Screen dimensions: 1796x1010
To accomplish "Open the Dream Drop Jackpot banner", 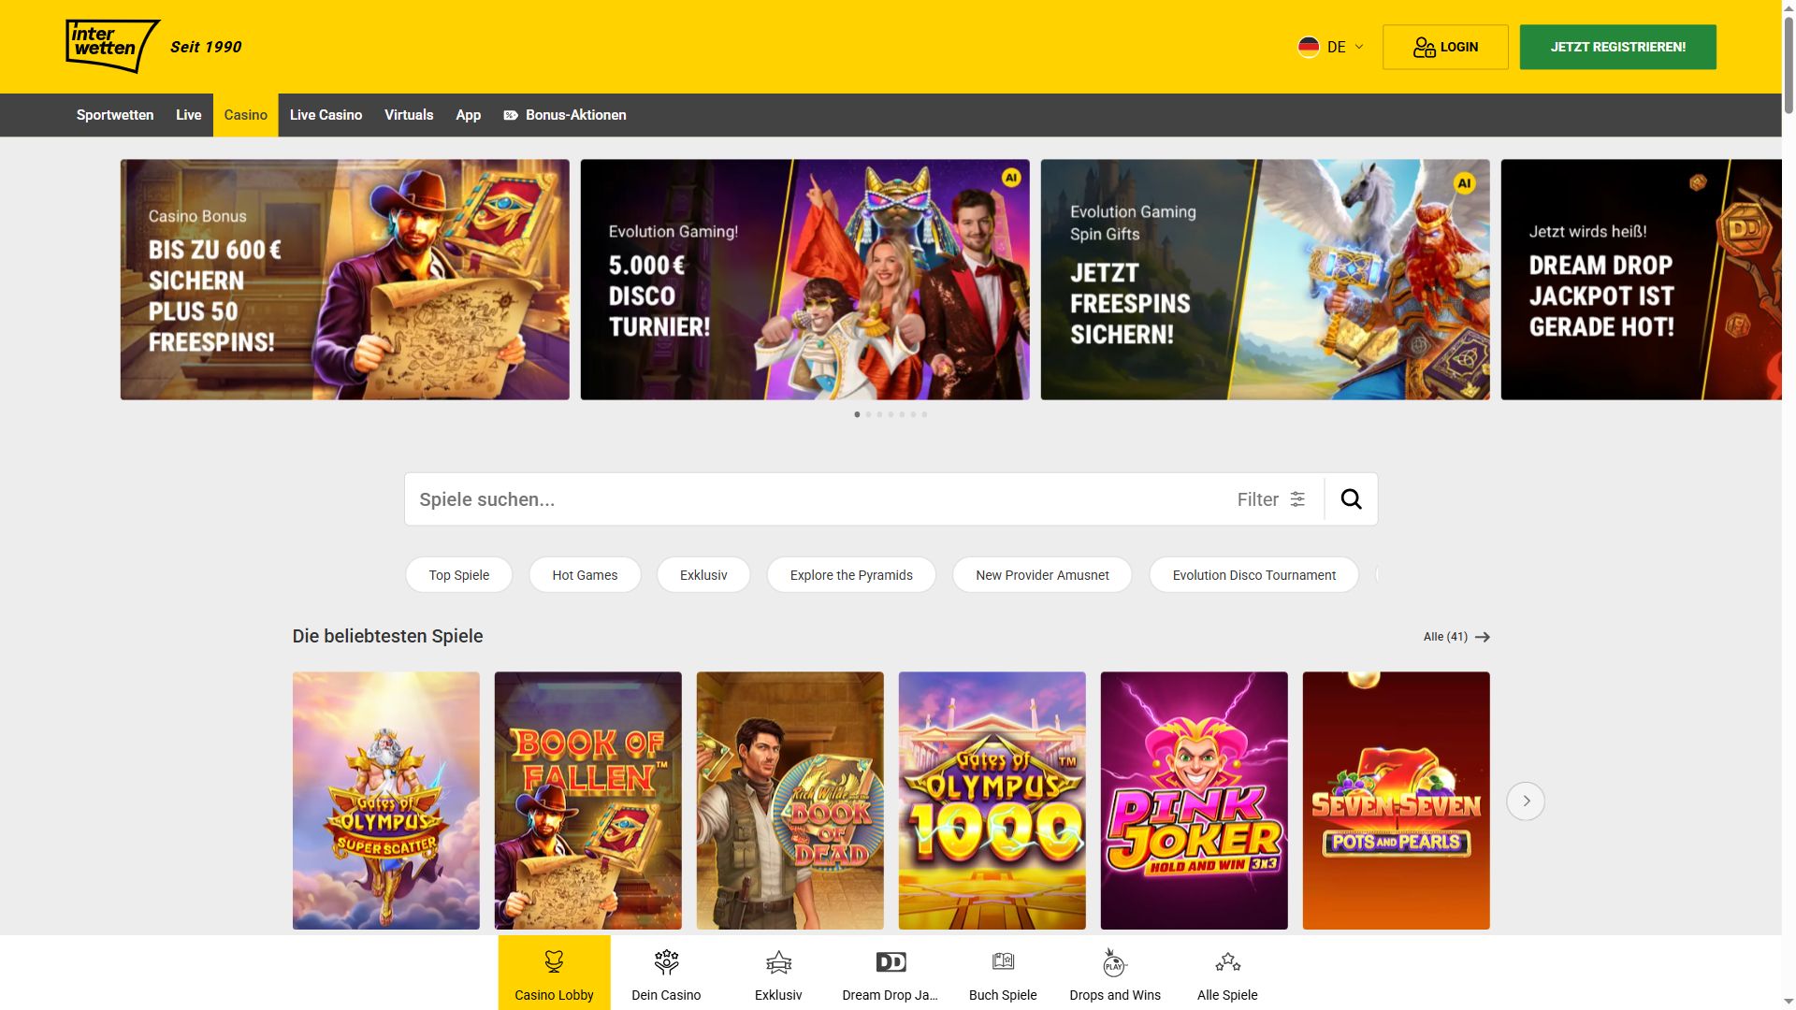I will coord(1641,280).
